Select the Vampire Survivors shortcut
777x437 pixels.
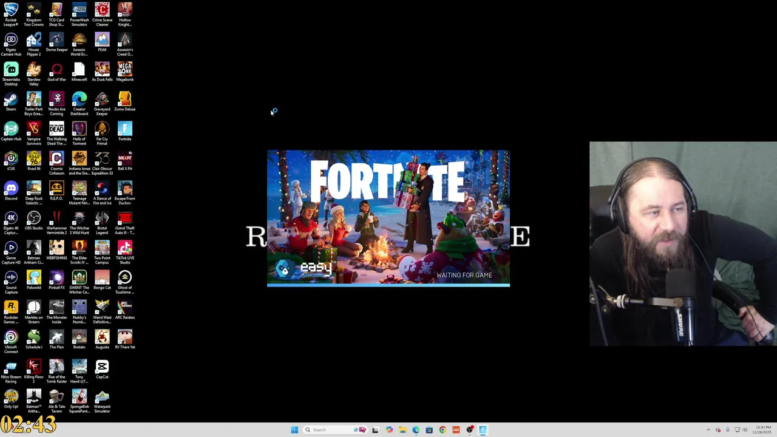pyautogui.click(x=34, y=134)
